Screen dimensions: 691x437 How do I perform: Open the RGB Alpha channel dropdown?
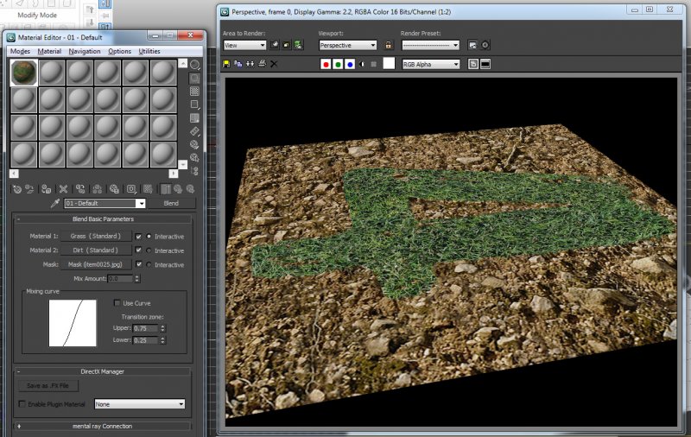(x=431, y=64)
